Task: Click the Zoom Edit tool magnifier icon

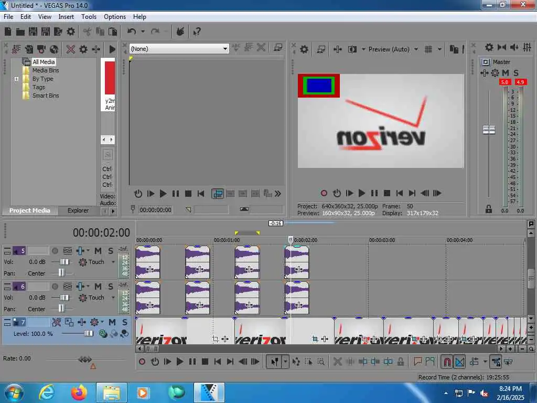Action: (x=321, y=362)
